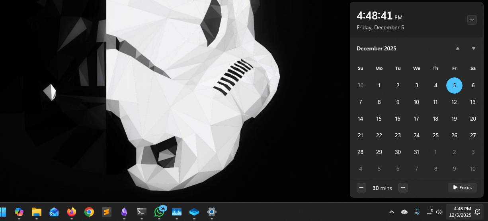Open WhatsApp with 56 unread messages
Screen dimensions: 488x221
(159, 212)
